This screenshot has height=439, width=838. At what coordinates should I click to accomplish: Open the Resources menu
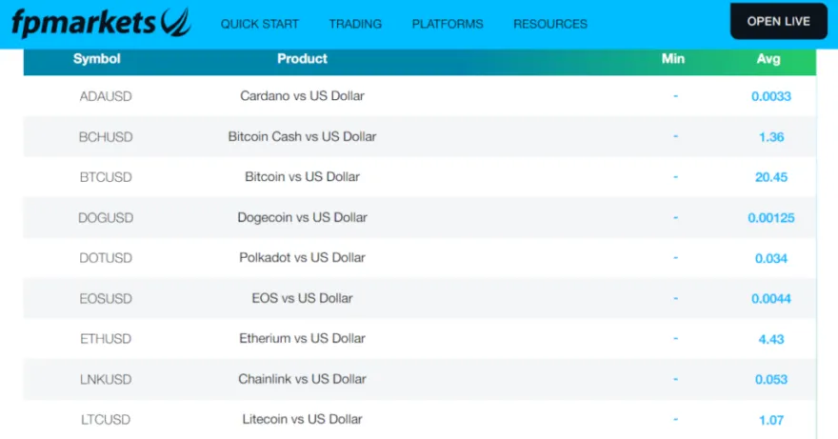pos(550,24)
